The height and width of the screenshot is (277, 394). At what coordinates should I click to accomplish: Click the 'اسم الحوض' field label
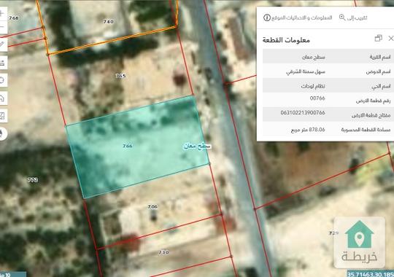379,72
